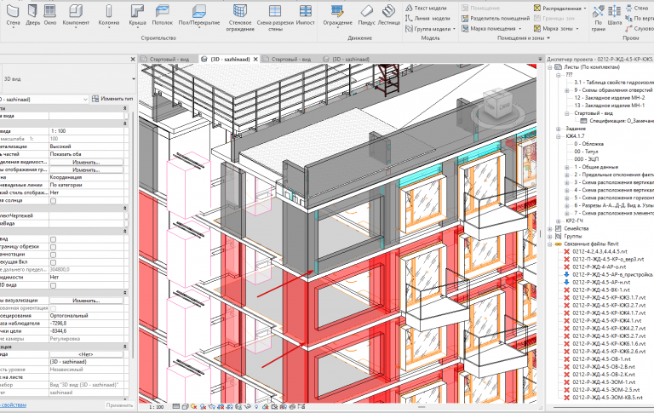
Task: Click Изменить тип icon in properties
Action: (x=95, y=99)
